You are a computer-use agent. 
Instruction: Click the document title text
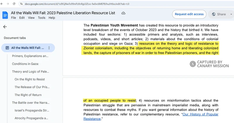tap(63, 13)
